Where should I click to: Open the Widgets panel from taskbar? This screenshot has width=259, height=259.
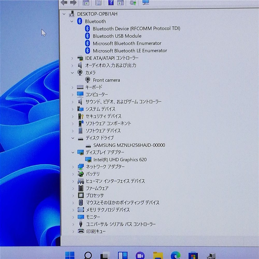[123, 255]
